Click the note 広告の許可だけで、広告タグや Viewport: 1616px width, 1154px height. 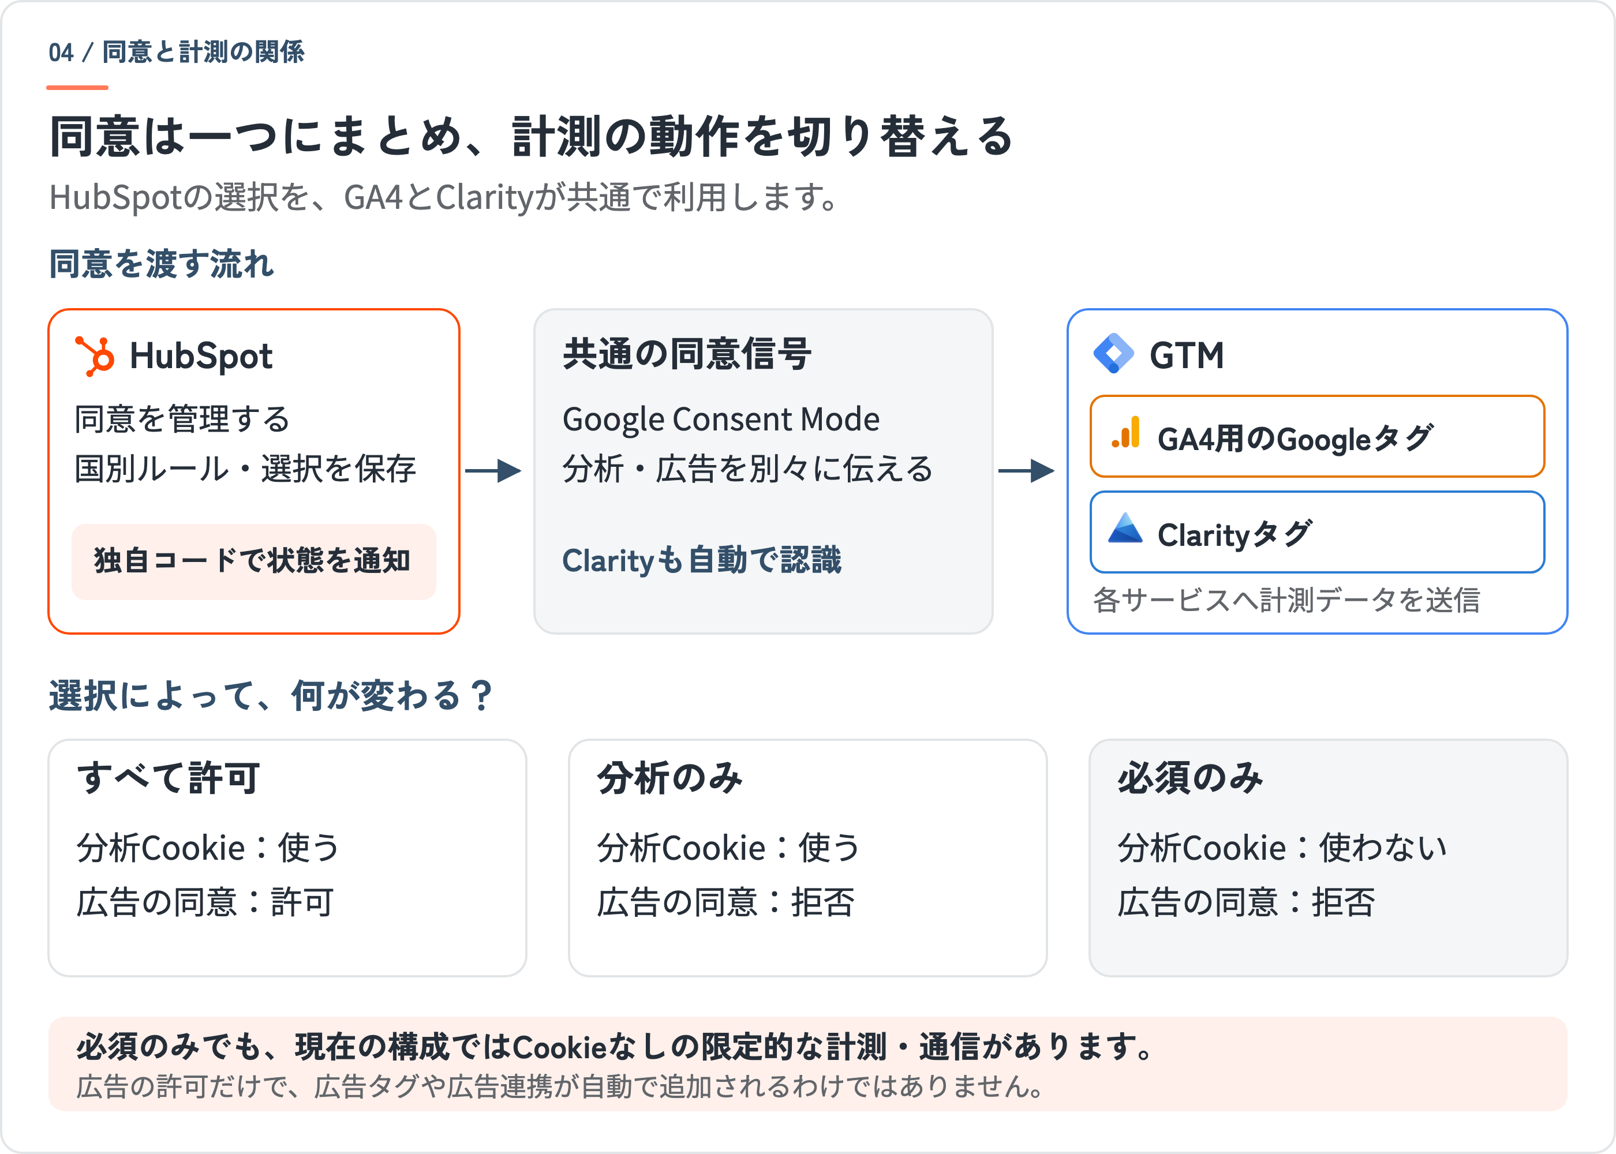point(560,1086)
